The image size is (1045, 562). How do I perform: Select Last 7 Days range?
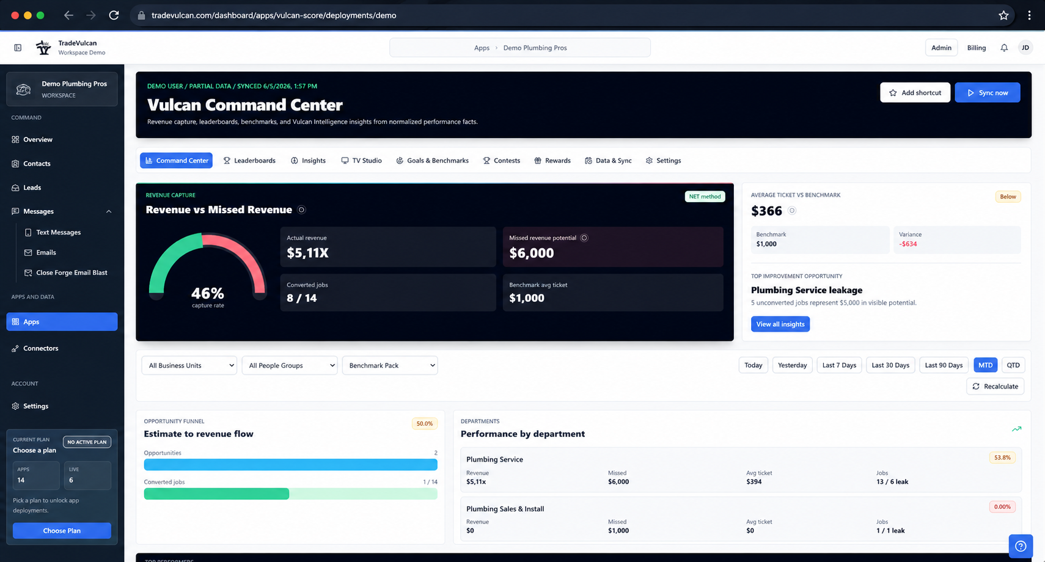pos(839,365)
